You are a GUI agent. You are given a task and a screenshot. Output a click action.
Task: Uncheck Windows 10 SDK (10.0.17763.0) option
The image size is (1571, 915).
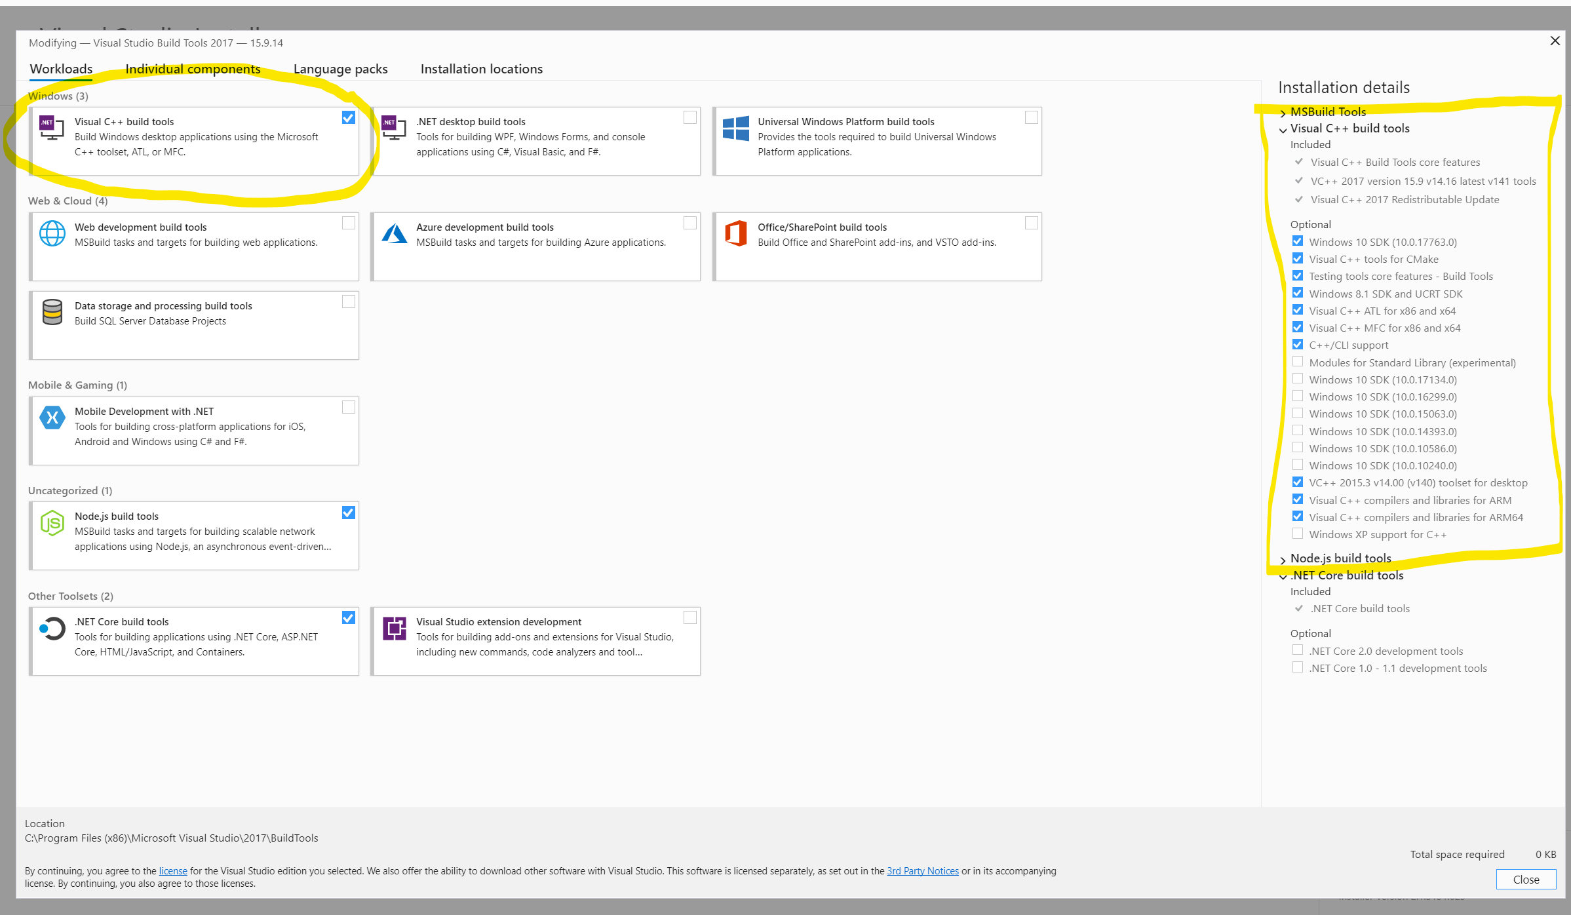(x=1298, y=241)
